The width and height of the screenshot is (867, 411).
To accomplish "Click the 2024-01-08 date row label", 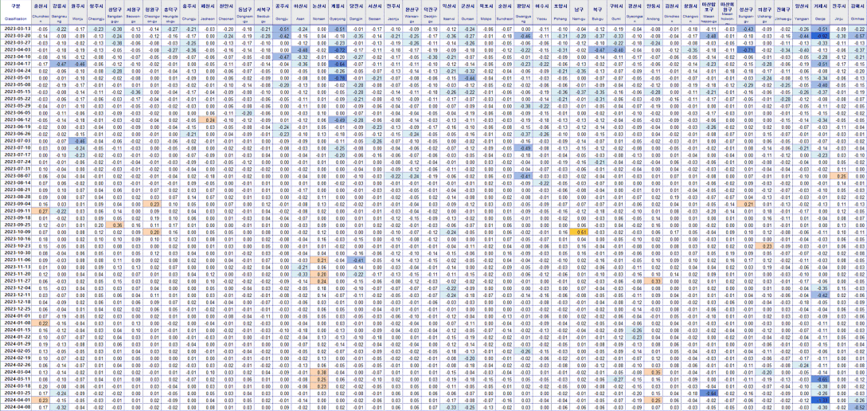I will (x=16, y=323).
